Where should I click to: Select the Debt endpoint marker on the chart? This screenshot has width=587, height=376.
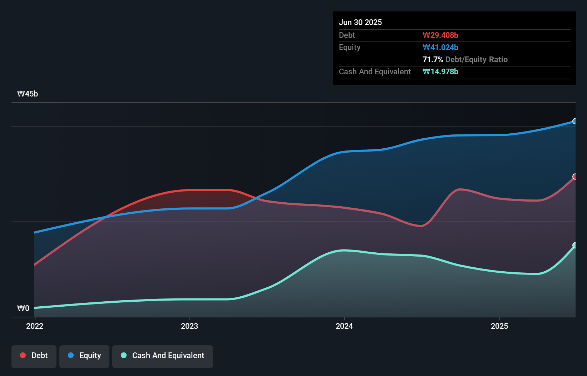click(575, 177)
